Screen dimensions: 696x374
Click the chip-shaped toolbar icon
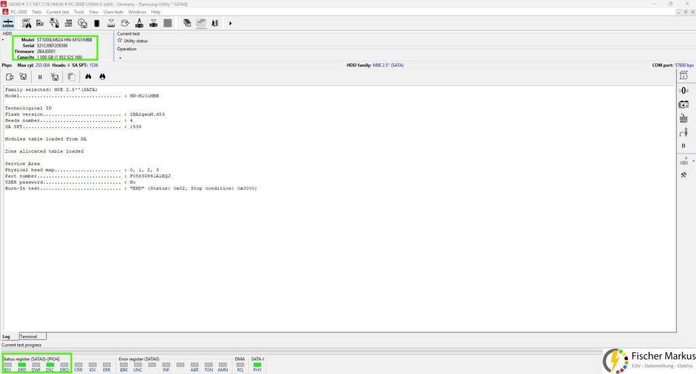97,23
